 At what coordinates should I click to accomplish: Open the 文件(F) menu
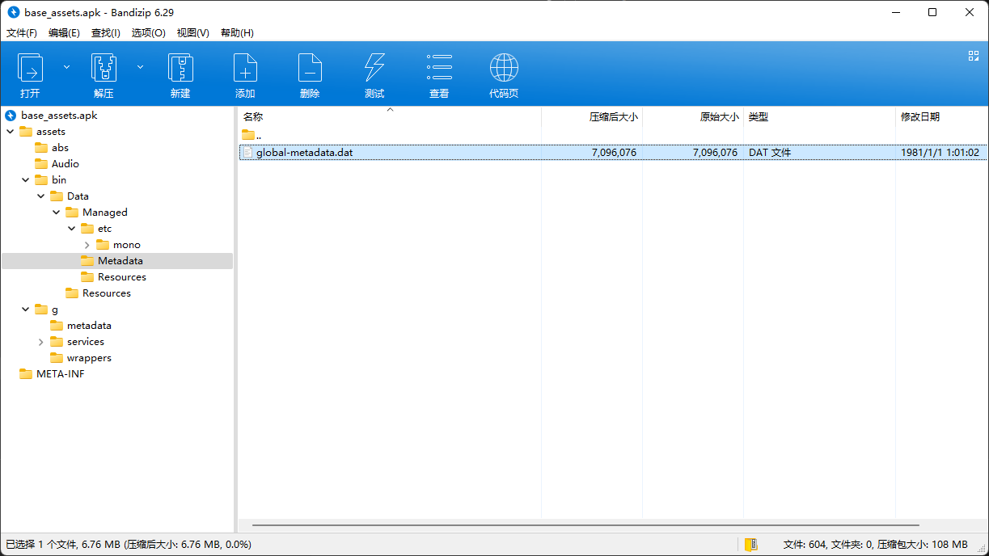point(22,33)
